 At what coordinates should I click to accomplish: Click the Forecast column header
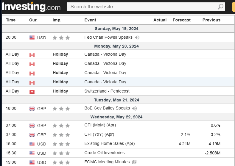(x=181, y=20)
